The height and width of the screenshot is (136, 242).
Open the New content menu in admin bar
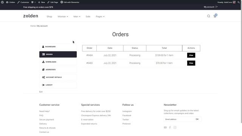tap(41, 2)
